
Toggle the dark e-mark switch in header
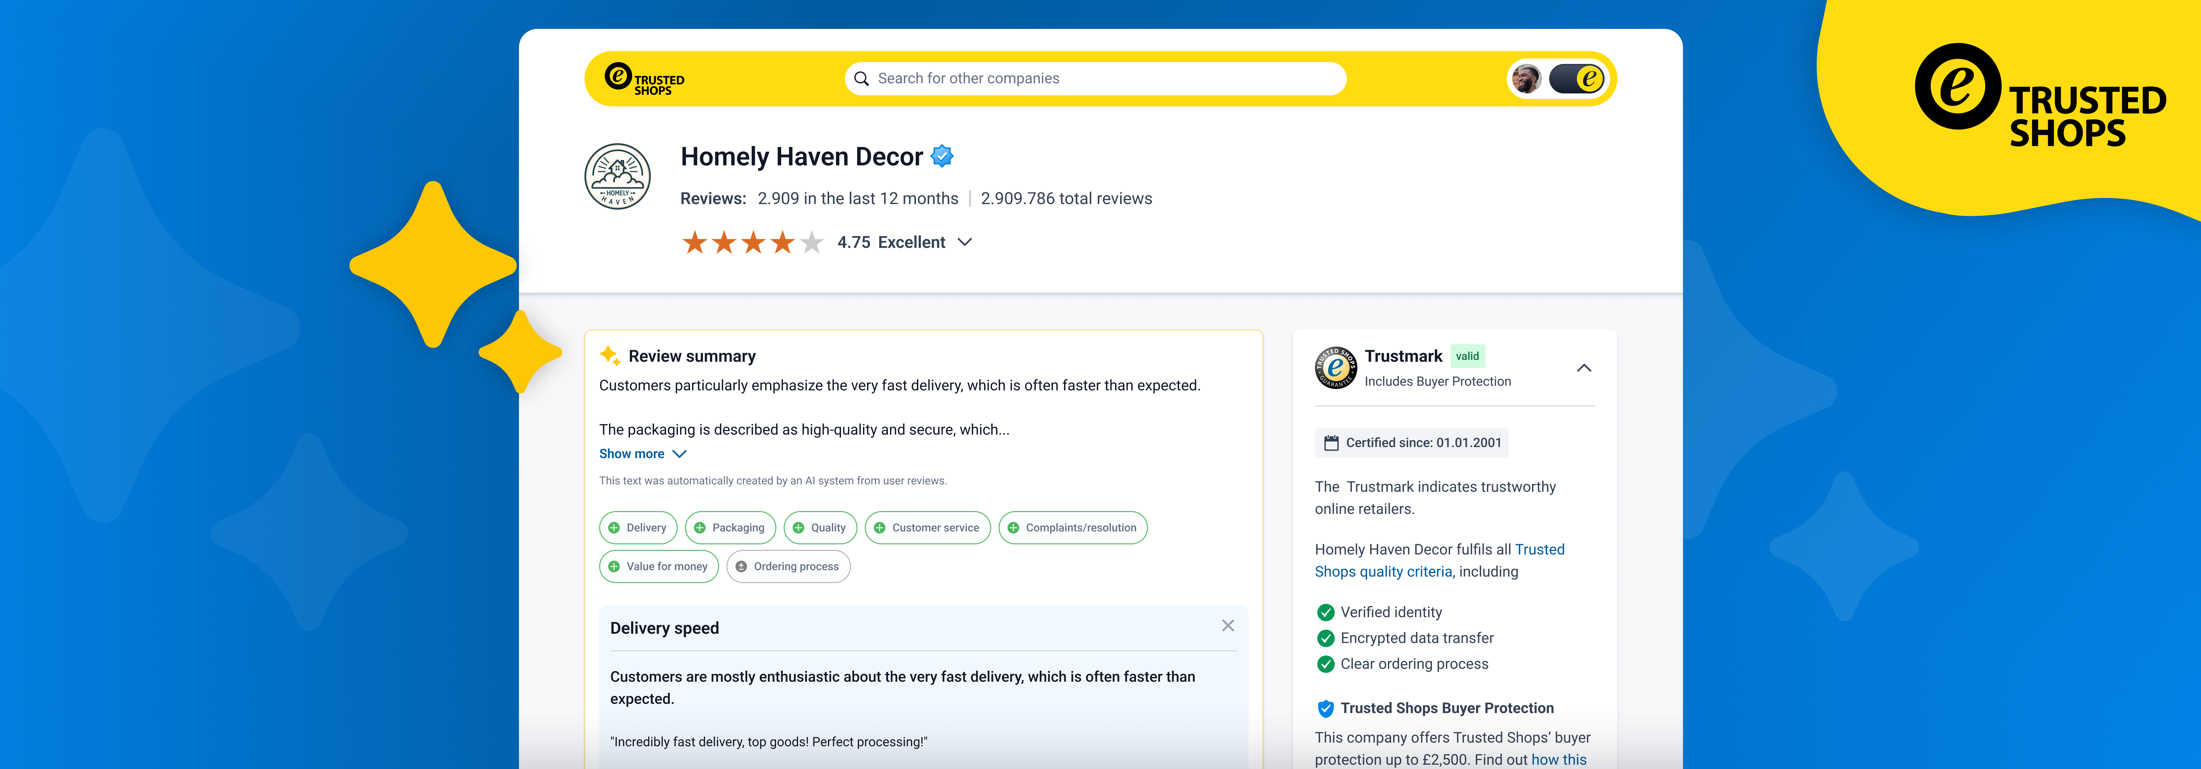1576,79
